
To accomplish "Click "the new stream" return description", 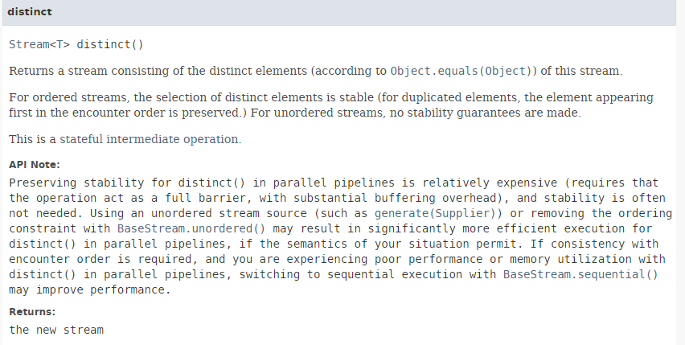I will coord(56,330).
